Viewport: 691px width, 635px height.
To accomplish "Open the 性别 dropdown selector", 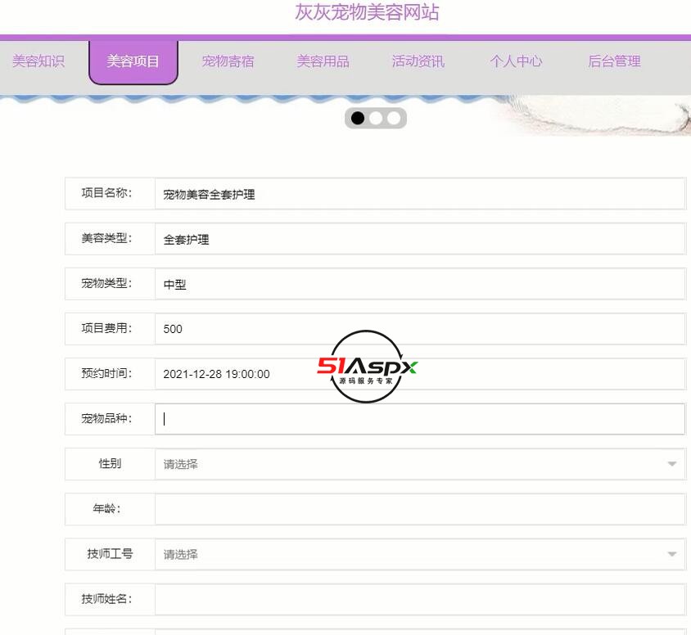I will [x=420, y=464].
